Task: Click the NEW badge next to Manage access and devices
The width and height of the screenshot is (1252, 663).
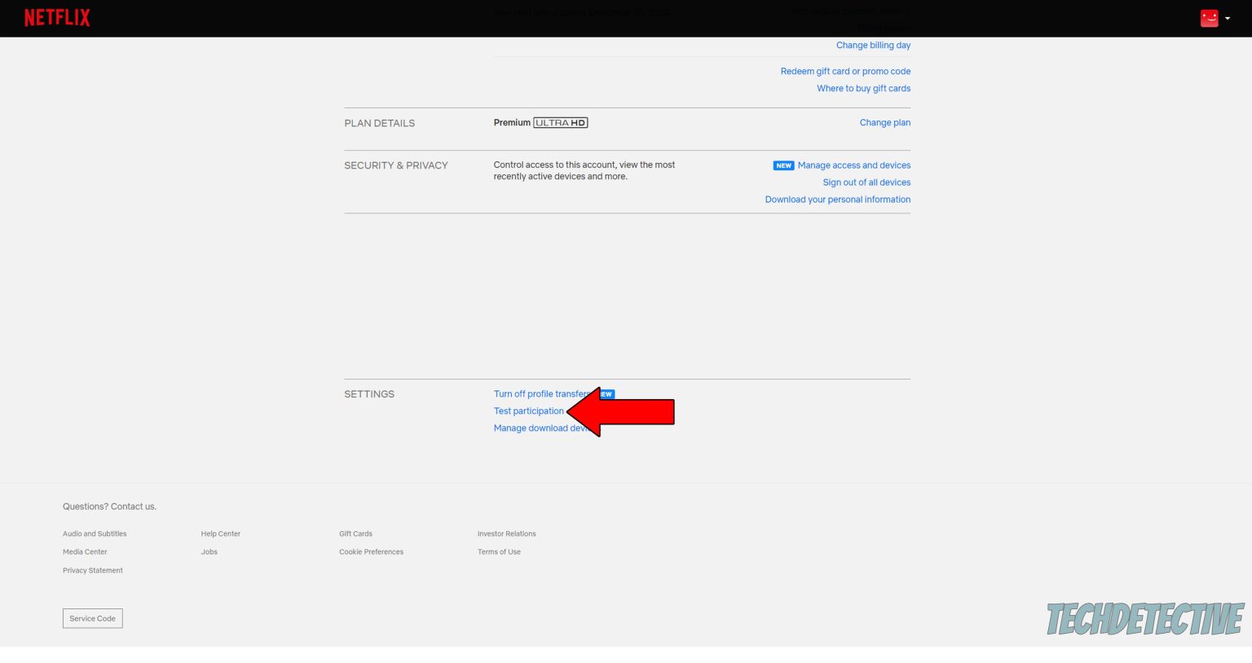Action: pyautogui.click(x=782, y=165)
